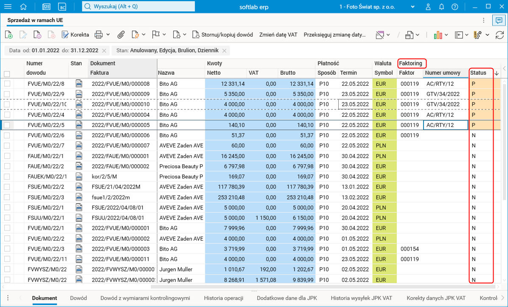The width and height of the screenshot is (508, 307).
Task: Click the notifications bell icon
Action: [442, 7]
